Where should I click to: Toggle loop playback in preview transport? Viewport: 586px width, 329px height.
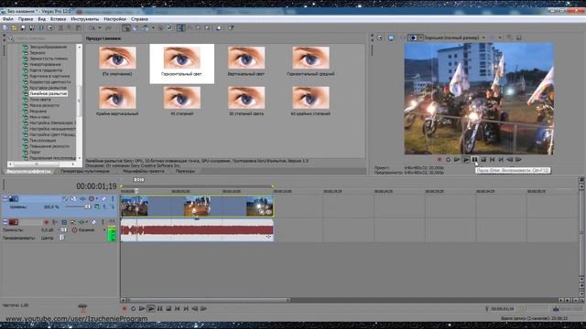click(448, 160)
